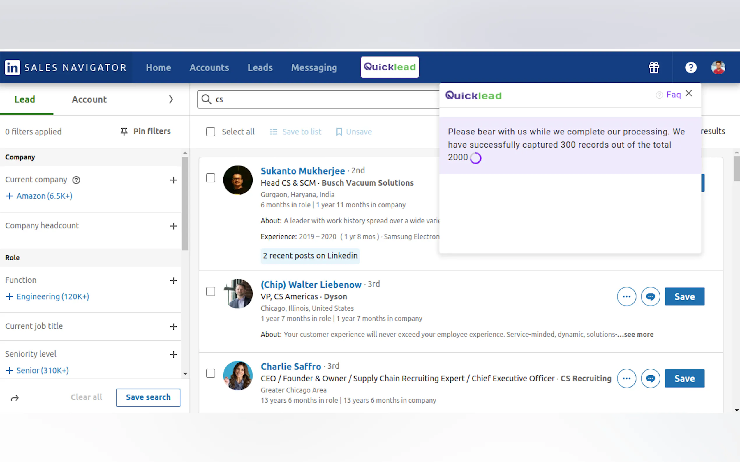Switch to the Account tab

click(x=89, y=99)
